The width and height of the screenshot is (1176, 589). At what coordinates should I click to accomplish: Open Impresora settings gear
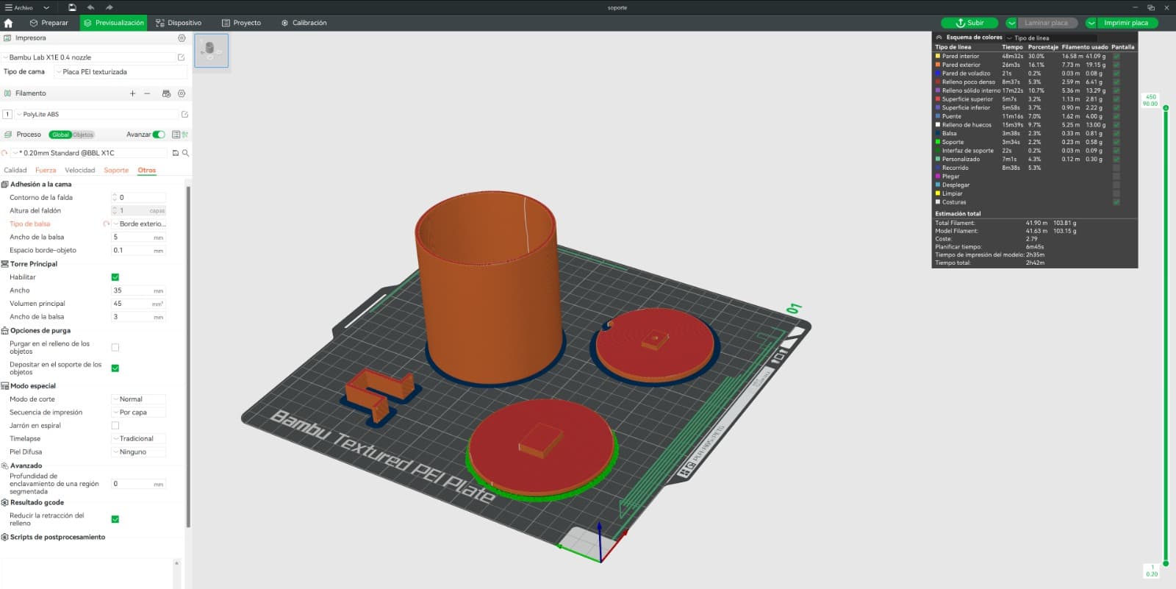pyautogui.click(x=182, y=38)
